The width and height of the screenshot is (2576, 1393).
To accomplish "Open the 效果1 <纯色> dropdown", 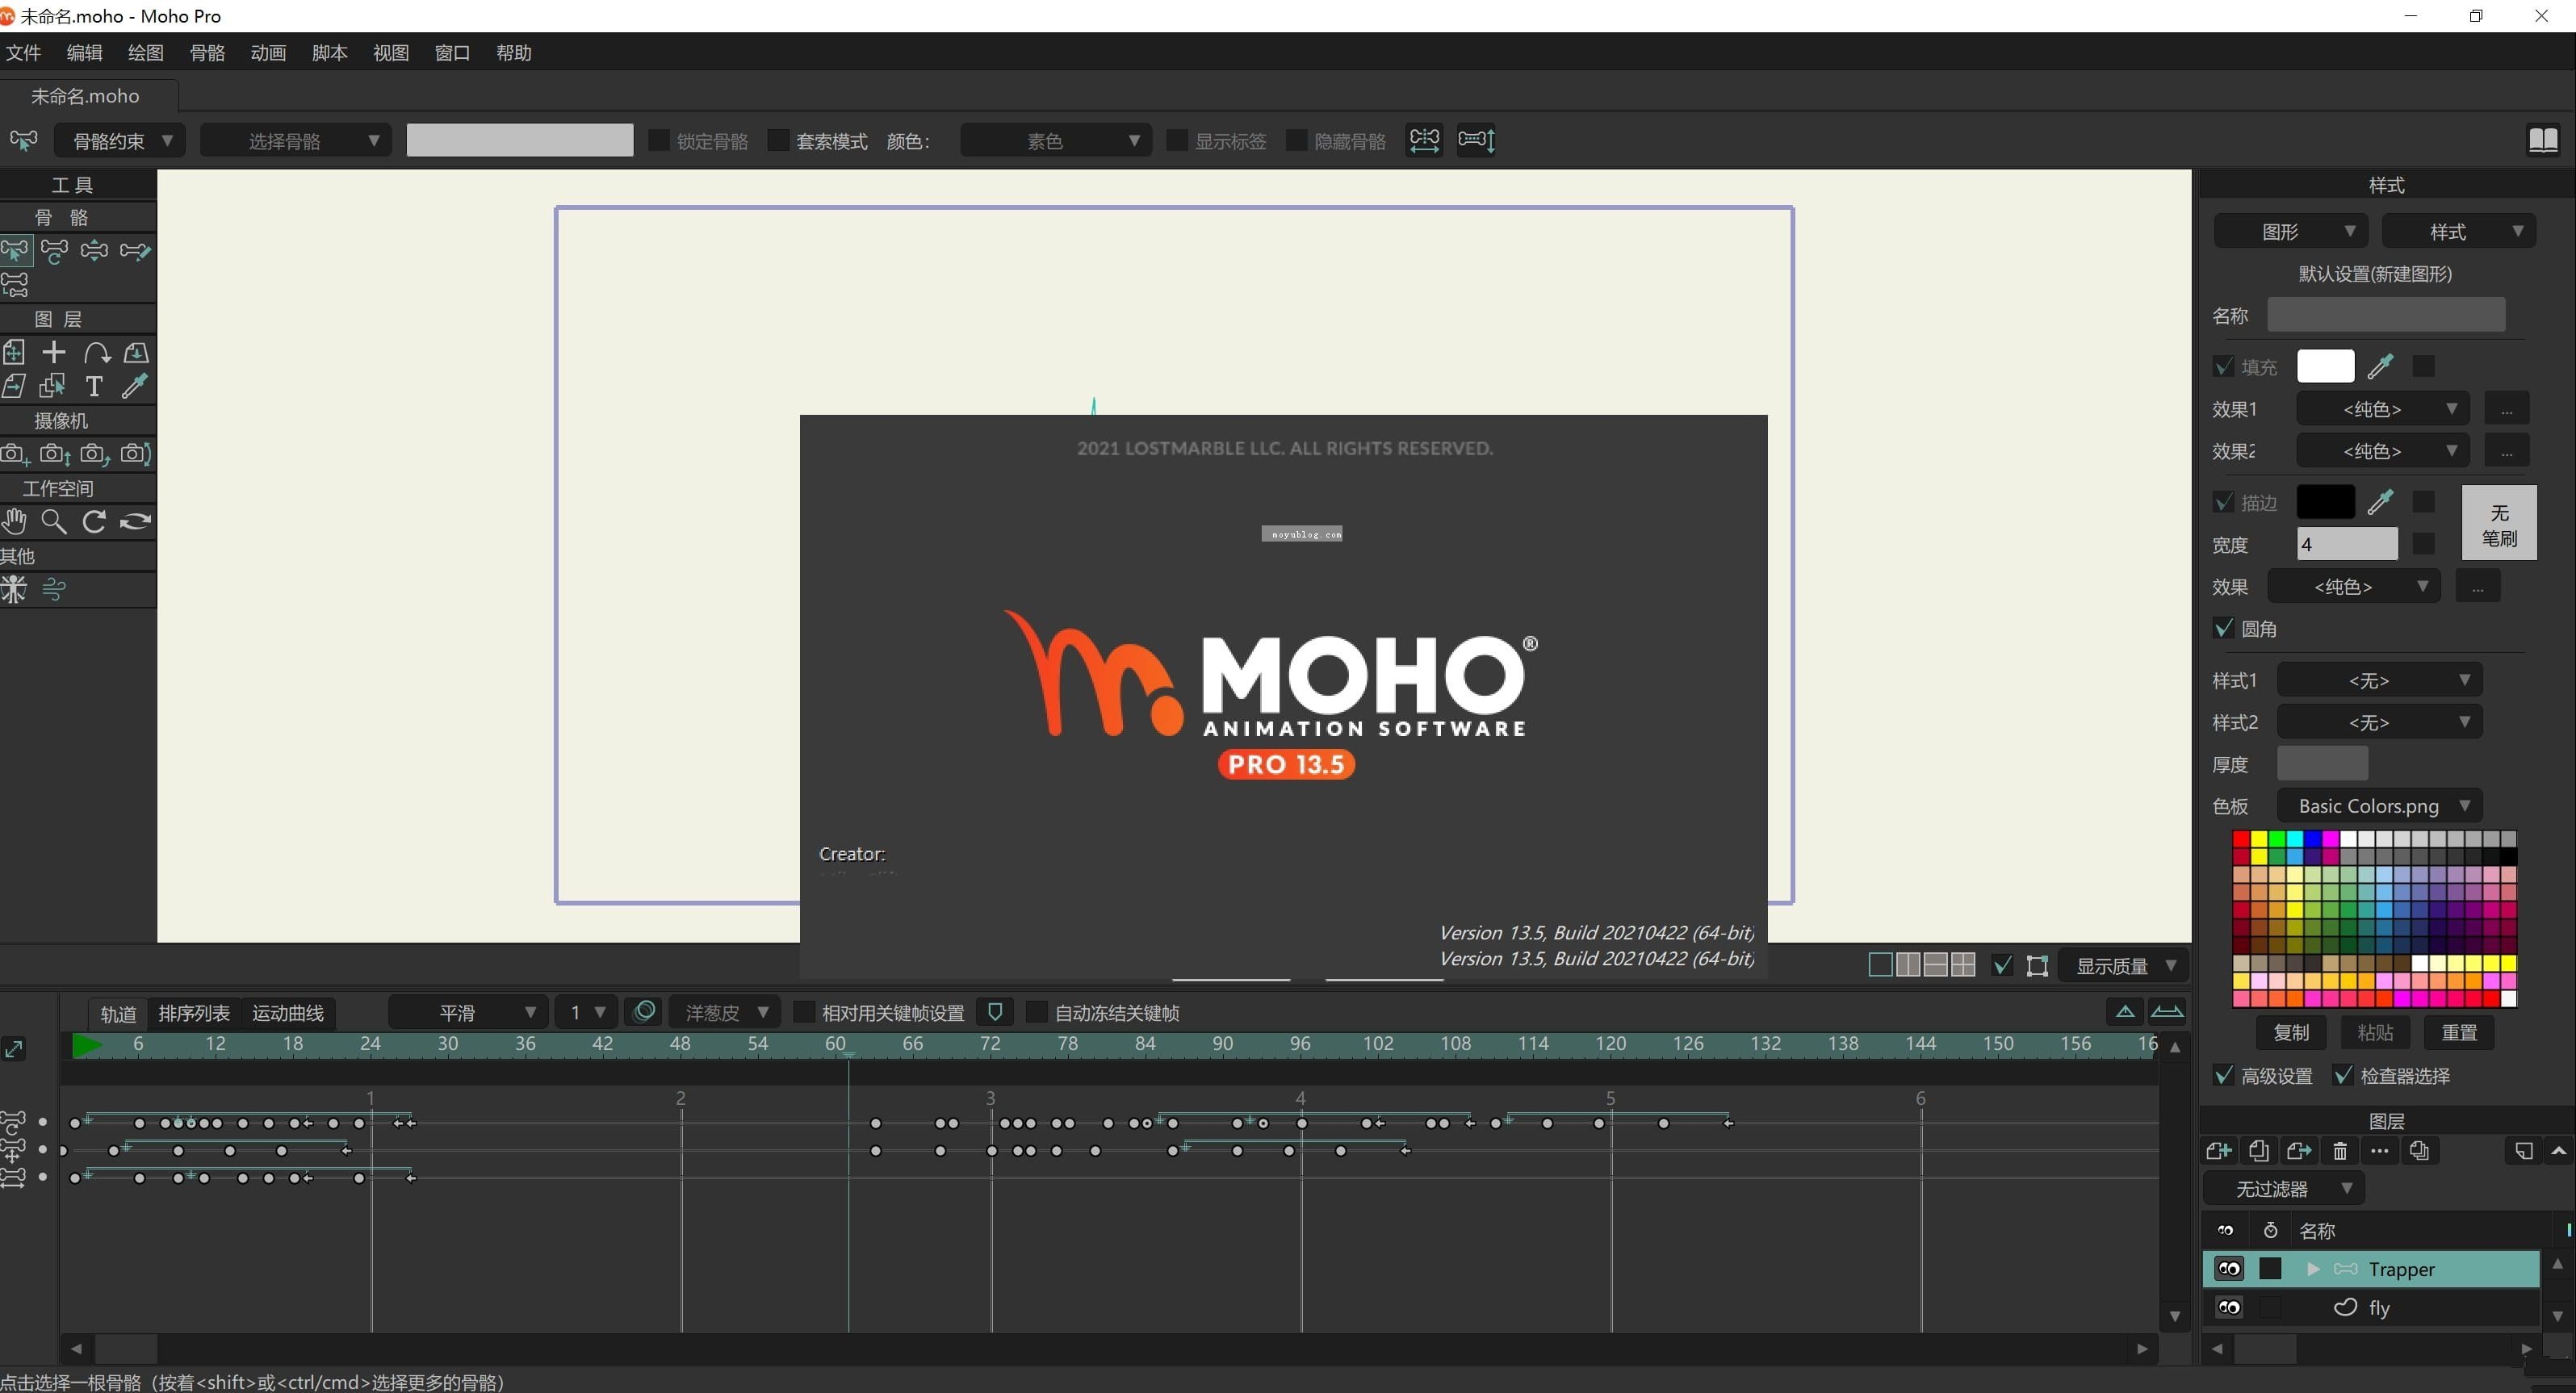I will tap(2383, 408).
